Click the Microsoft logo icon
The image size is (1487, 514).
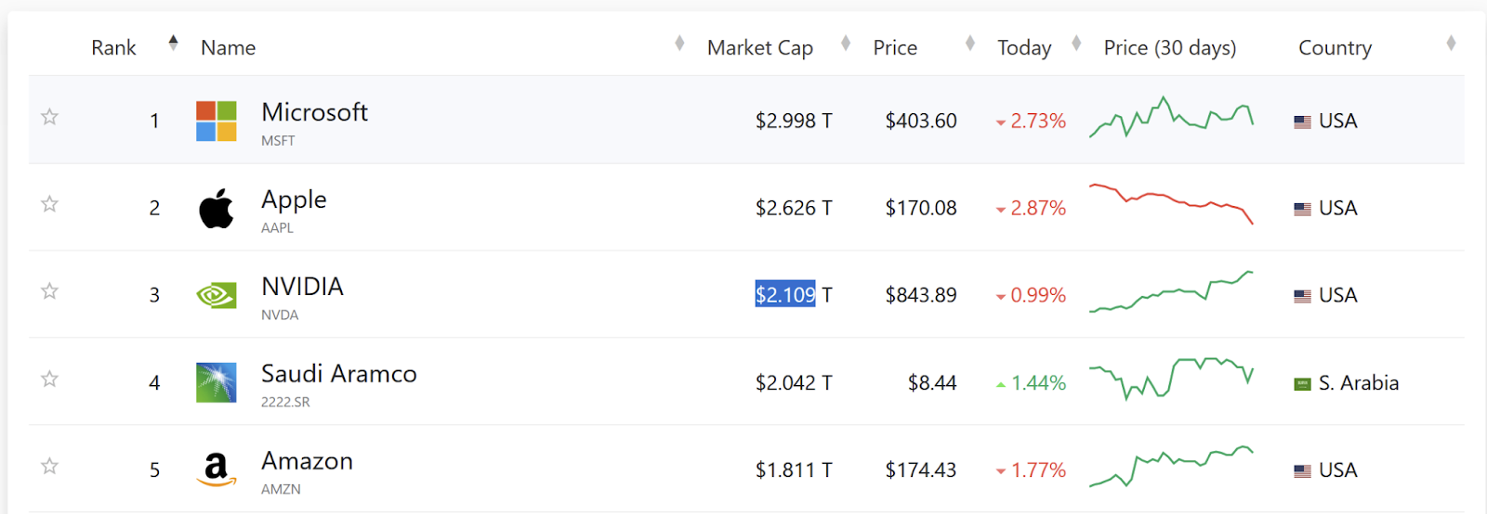pyautogui.click(x=217, y=121)
